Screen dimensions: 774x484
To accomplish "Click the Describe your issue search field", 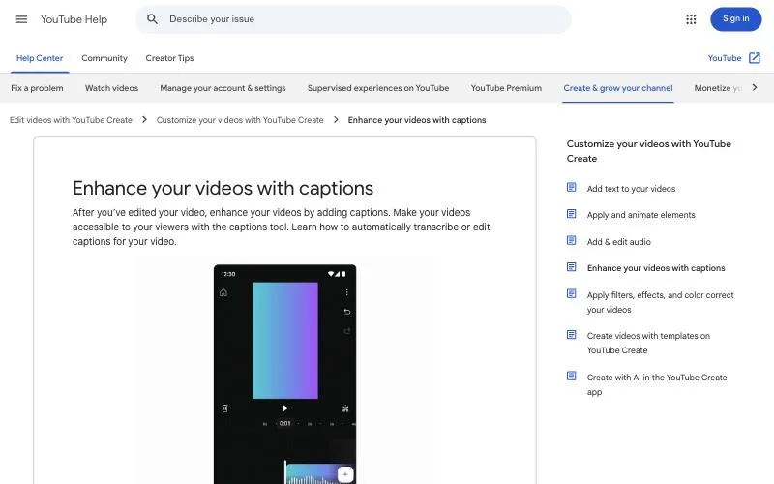I will tap(353, 19).
